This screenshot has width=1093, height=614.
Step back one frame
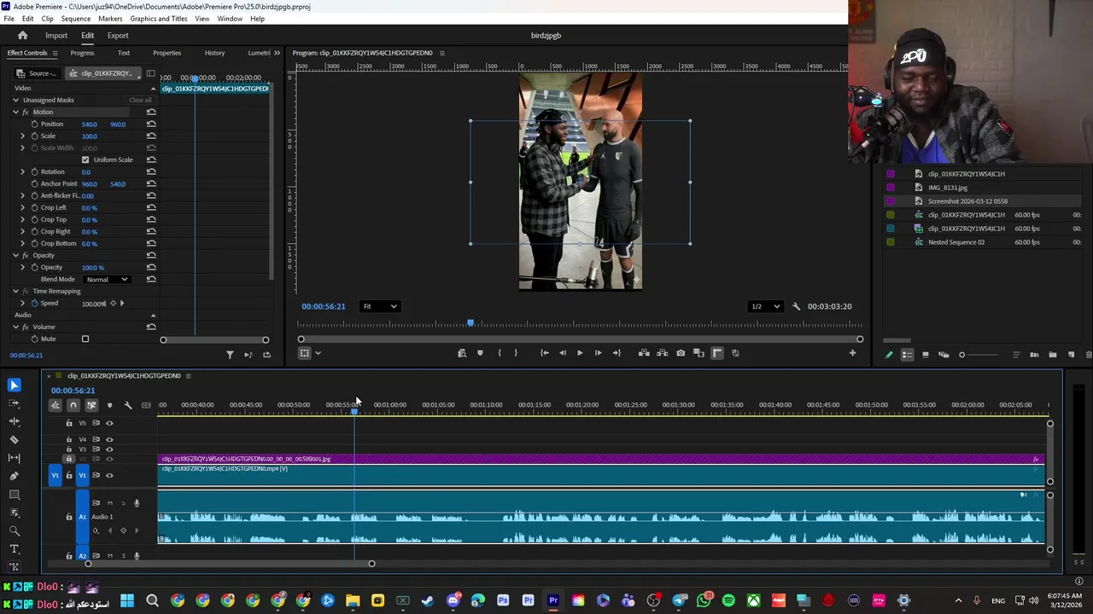[x=562, y=353]
